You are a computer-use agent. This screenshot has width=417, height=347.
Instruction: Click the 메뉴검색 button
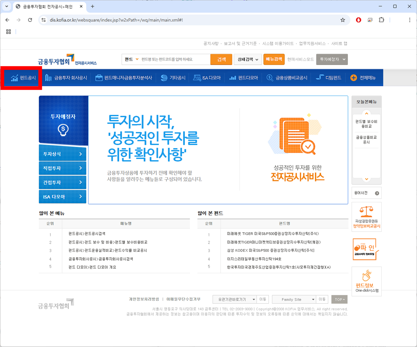[274, 59]
